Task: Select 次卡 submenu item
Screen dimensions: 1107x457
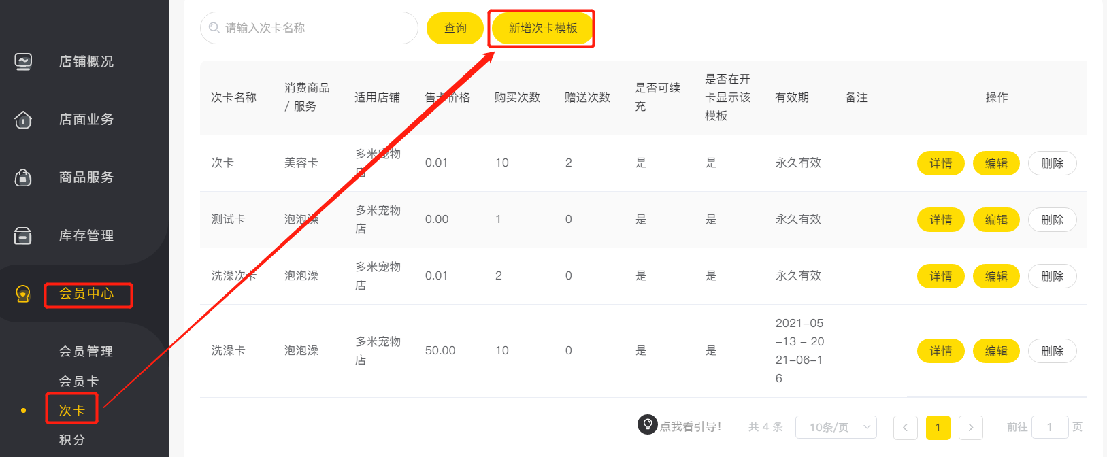Action: [71, 410]
